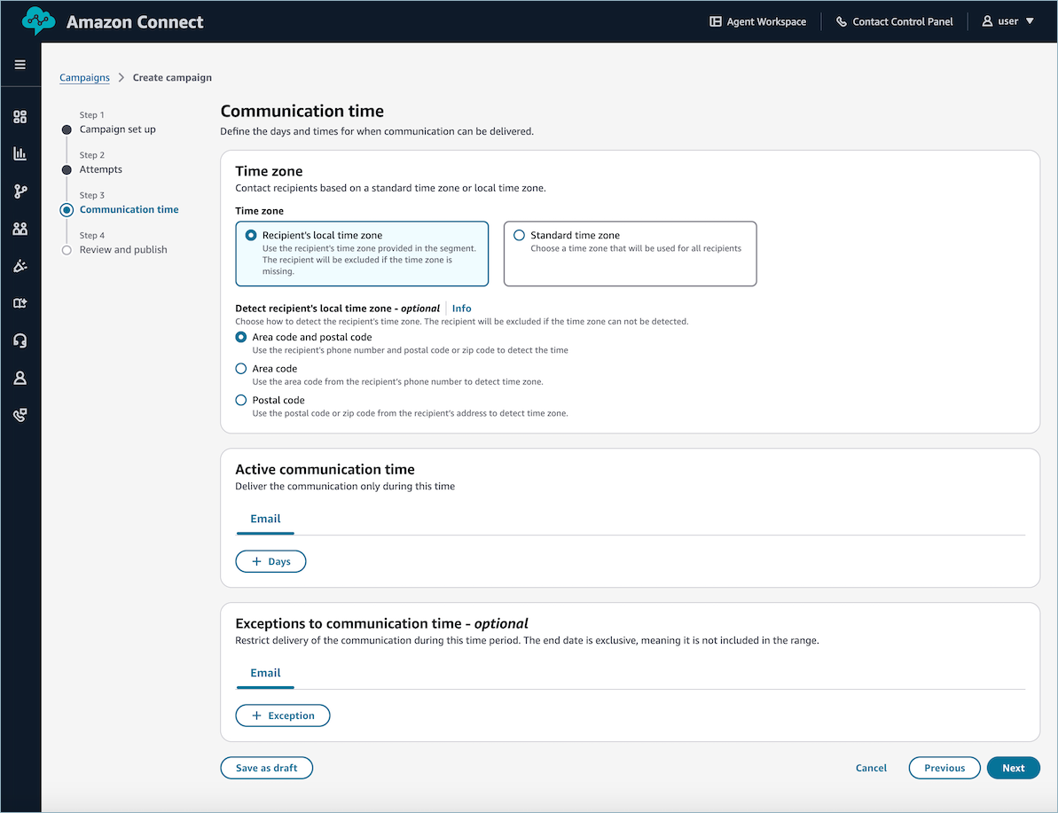This screenshot has height=813, width=1058.
Task: Open the users management icon
Action: (20, 228)
